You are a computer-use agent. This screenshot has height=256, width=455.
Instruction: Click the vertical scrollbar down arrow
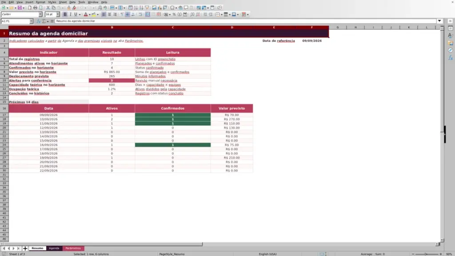pyautogui.click(x=442, y=240)
